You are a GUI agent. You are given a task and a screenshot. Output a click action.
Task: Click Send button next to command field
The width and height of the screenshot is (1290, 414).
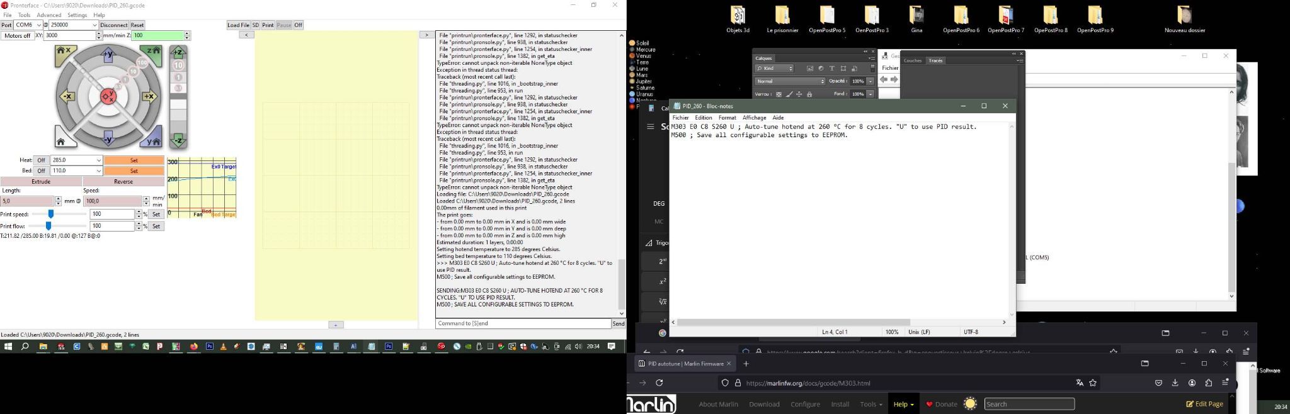[x=619, y=323]
